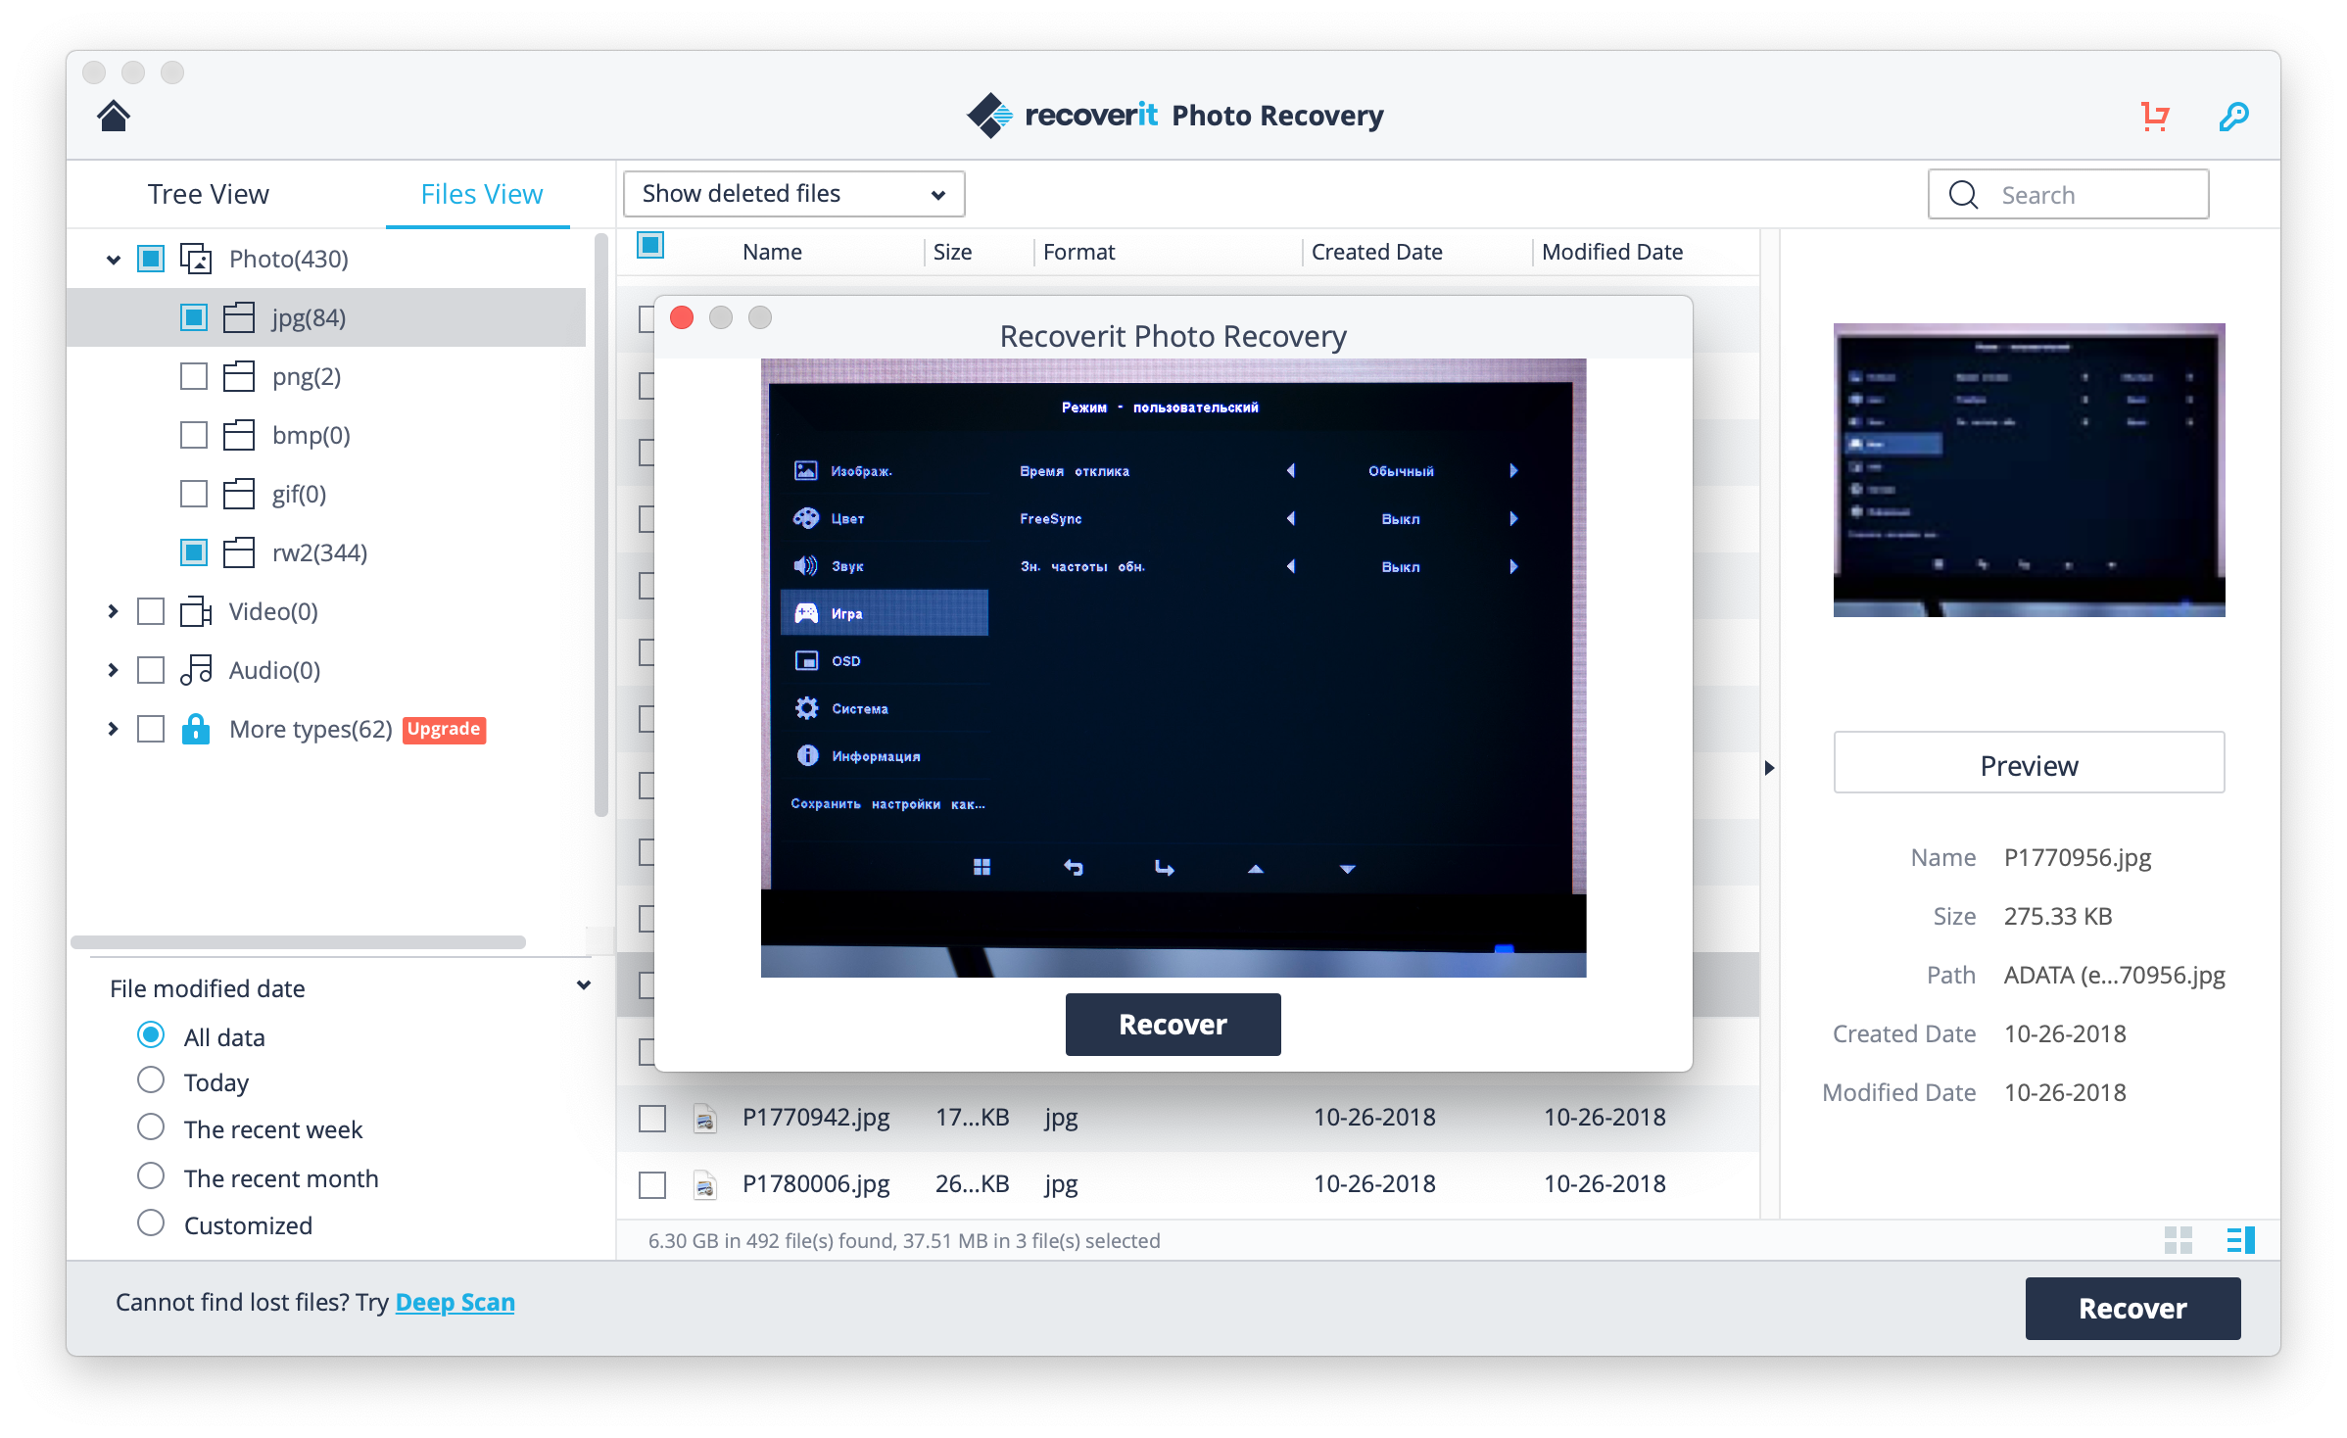Image resolution: width=2347 pixels, height=1438 pixels.
Task: Collapse the Photo(430) tree node
Action: click(114, 260)
